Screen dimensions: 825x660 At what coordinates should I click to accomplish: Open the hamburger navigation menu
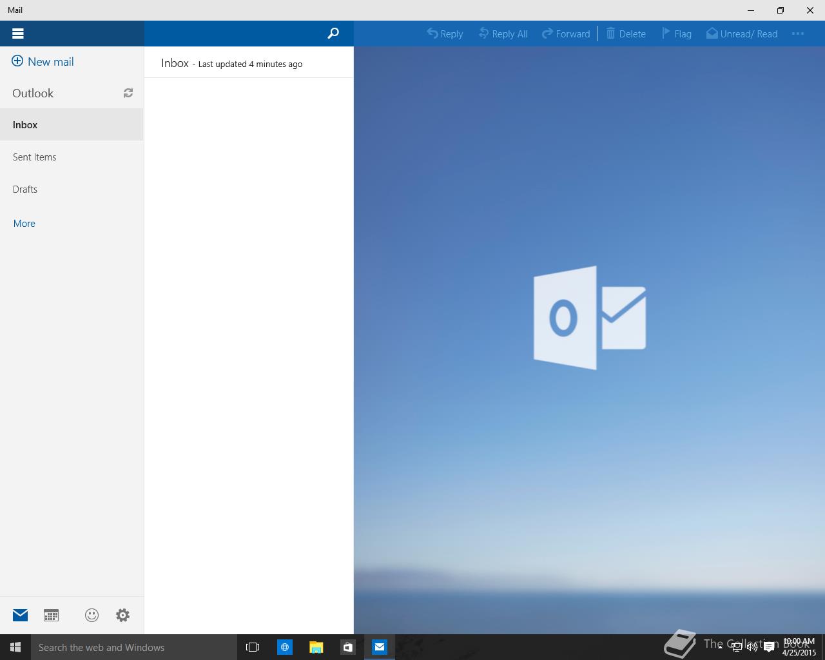18,34
